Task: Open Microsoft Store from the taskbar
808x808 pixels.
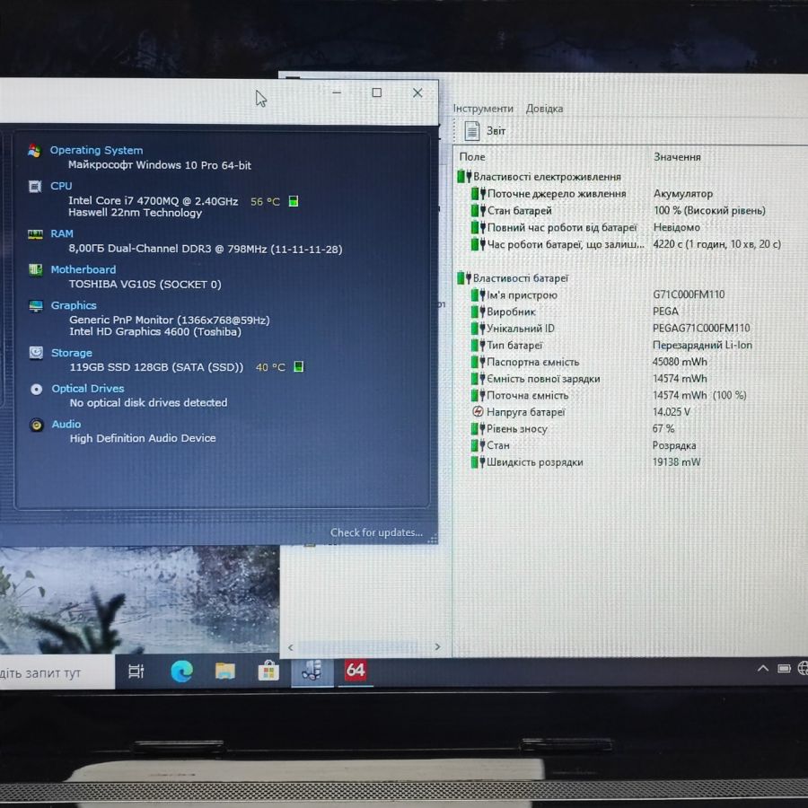Action: coord(268,671)
